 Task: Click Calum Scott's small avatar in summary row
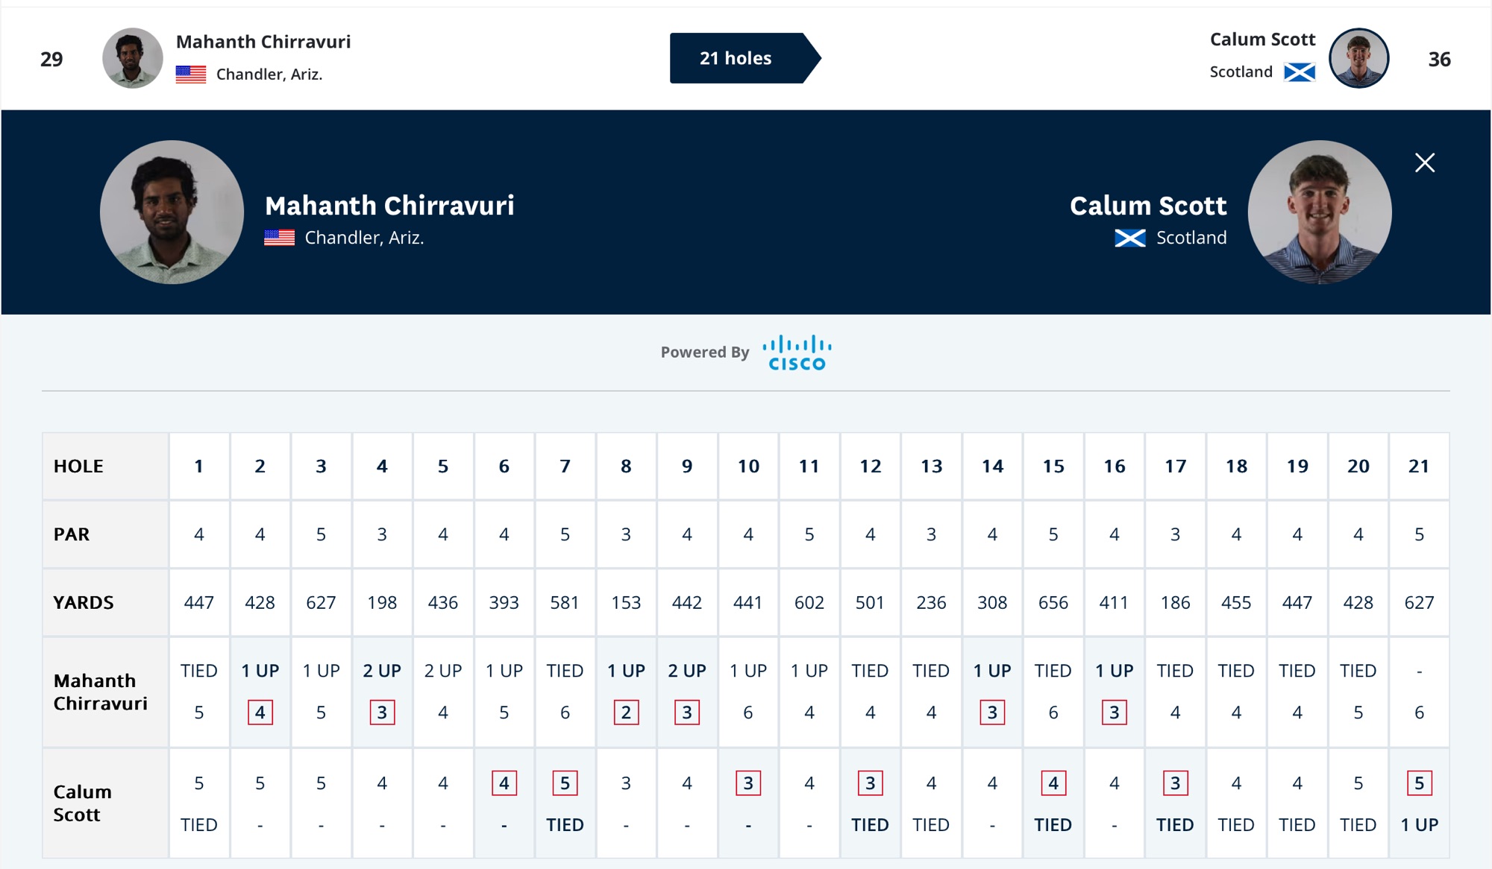pos(1358,58)
